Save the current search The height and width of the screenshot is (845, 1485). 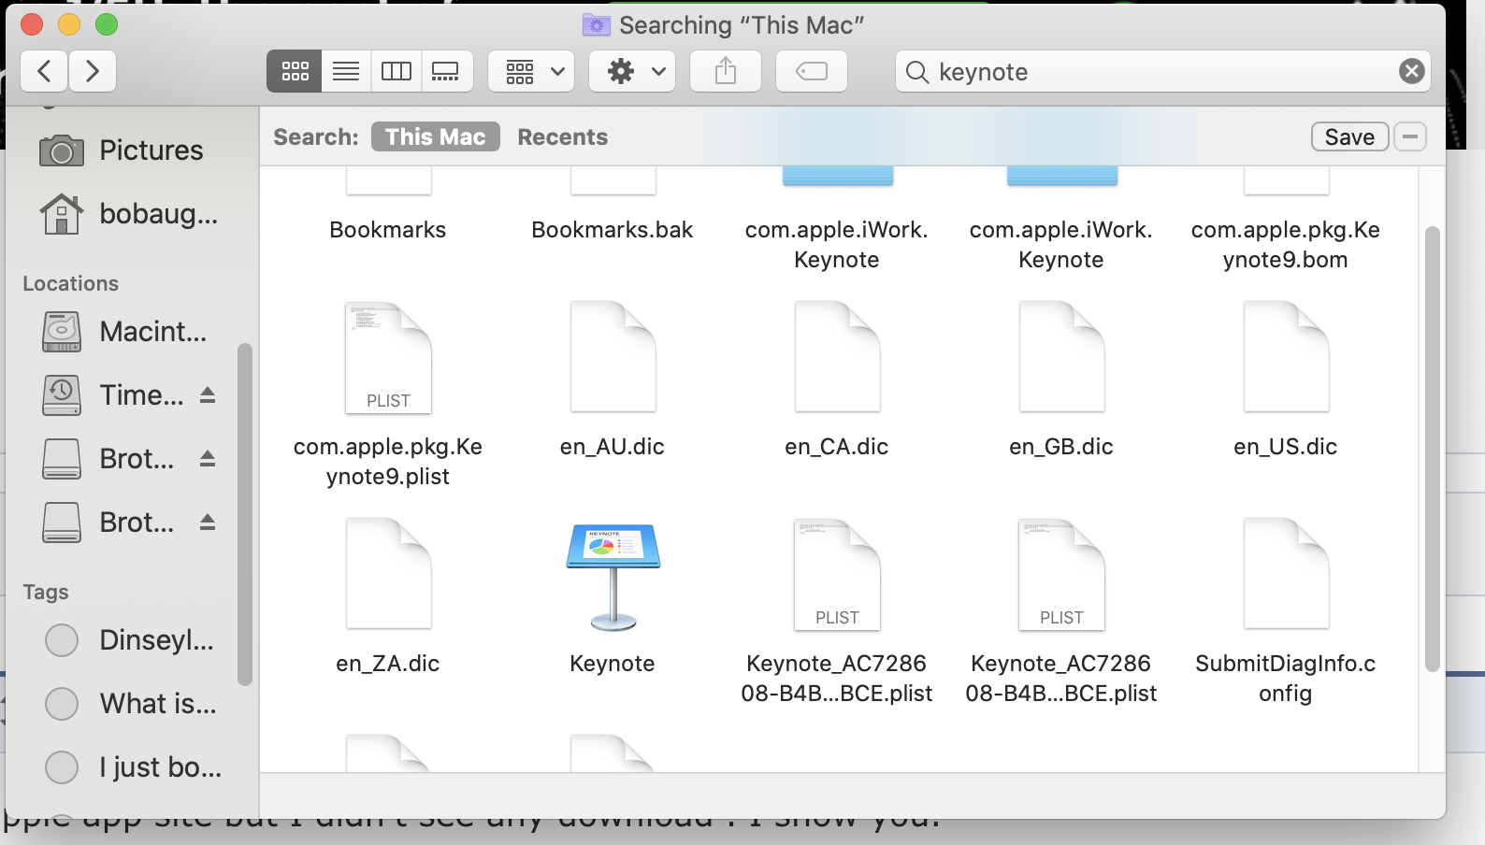coord(1349,136)
